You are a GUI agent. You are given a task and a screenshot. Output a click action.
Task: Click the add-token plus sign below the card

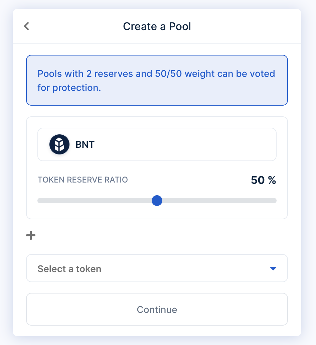(x=30, y=235)
